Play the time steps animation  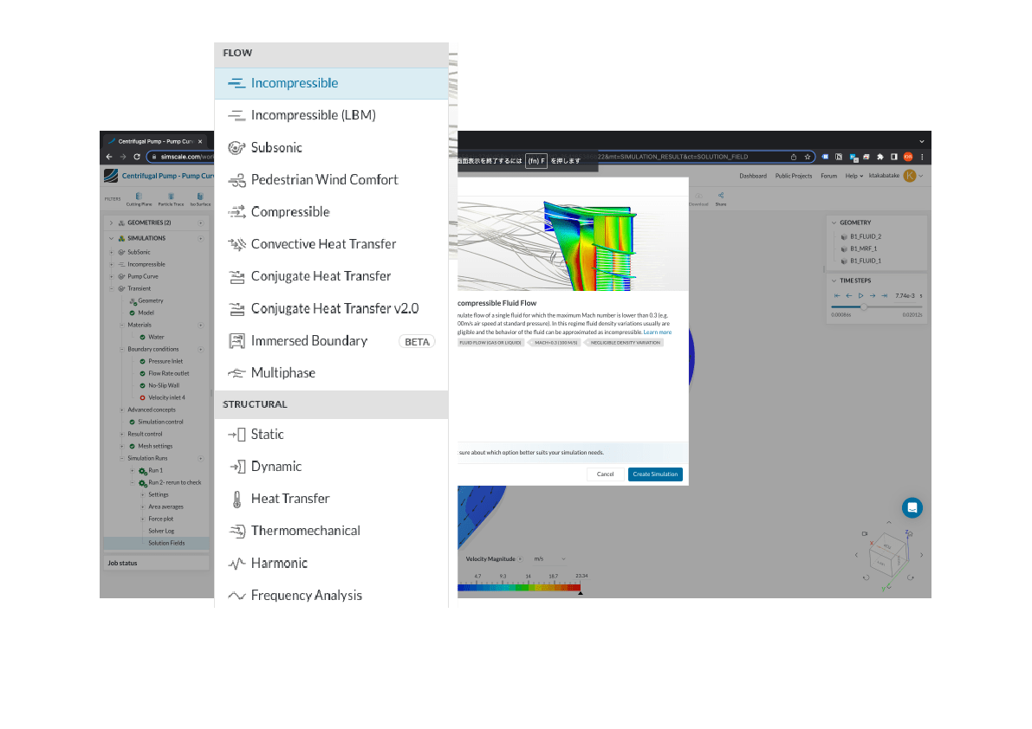[860, 296]
